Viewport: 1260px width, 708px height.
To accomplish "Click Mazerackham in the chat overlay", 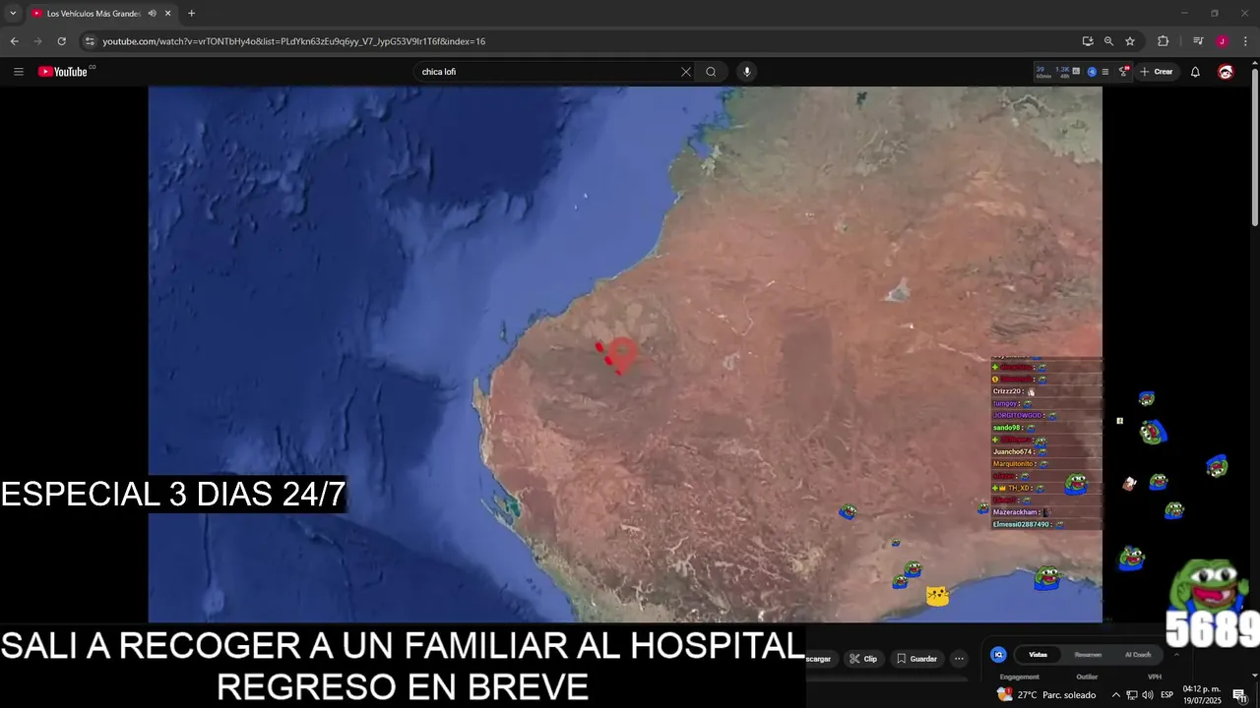I will pos(1015,512).
